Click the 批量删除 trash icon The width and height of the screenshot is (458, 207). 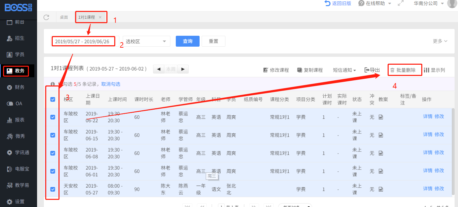click(392, 70)
